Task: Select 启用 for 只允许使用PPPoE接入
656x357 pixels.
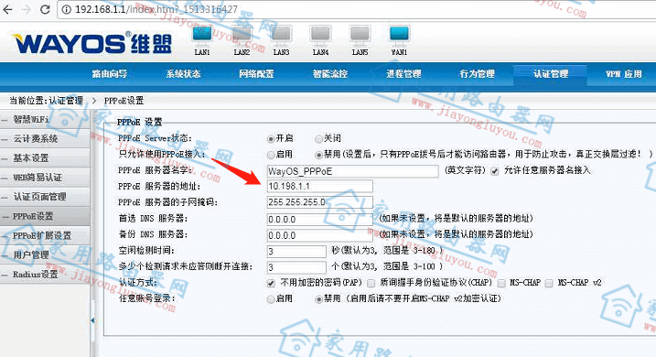Action: [x=271, y=155]
